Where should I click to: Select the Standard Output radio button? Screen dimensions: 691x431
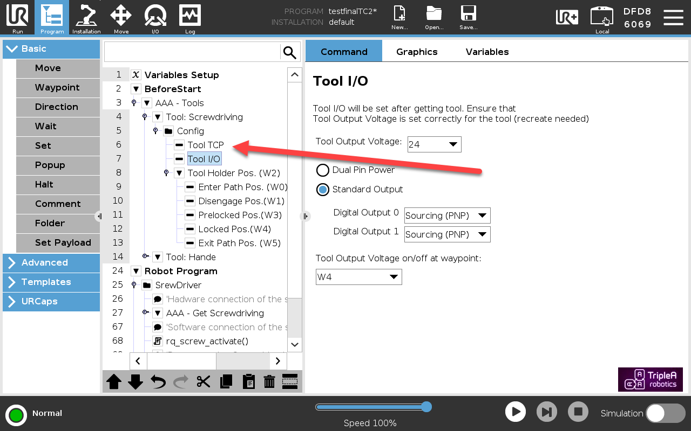[x=323, y=190]
